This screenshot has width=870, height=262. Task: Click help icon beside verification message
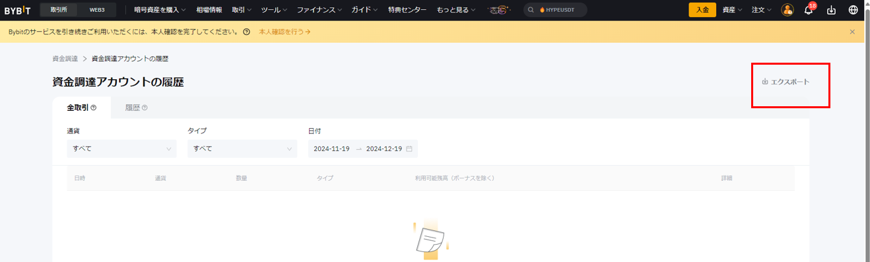[x=247, y=32]
